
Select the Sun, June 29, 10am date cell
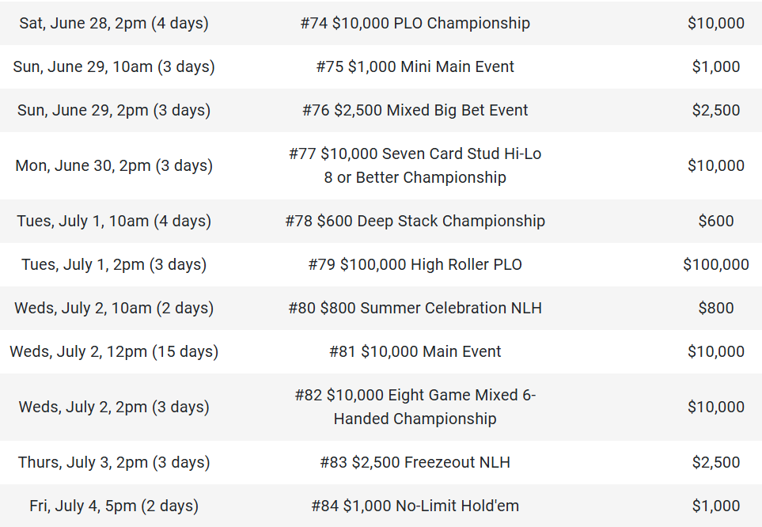tap(114, 66)
